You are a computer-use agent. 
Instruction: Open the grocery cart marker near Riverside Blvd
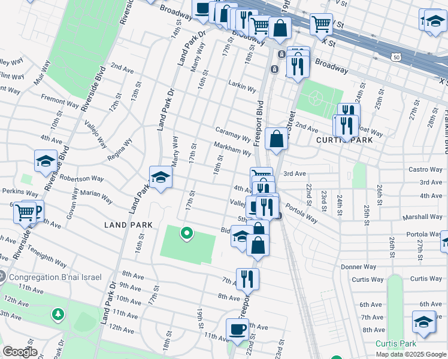point(25,212)
